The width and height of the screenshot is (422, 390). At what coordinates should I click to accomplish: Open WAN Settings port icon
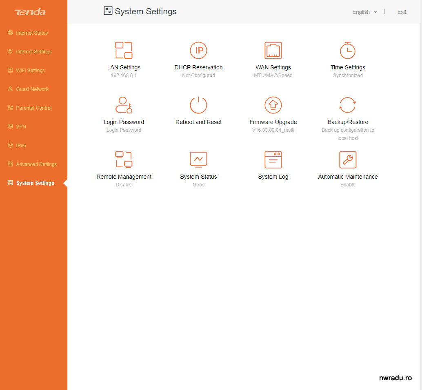click(273, 51)
